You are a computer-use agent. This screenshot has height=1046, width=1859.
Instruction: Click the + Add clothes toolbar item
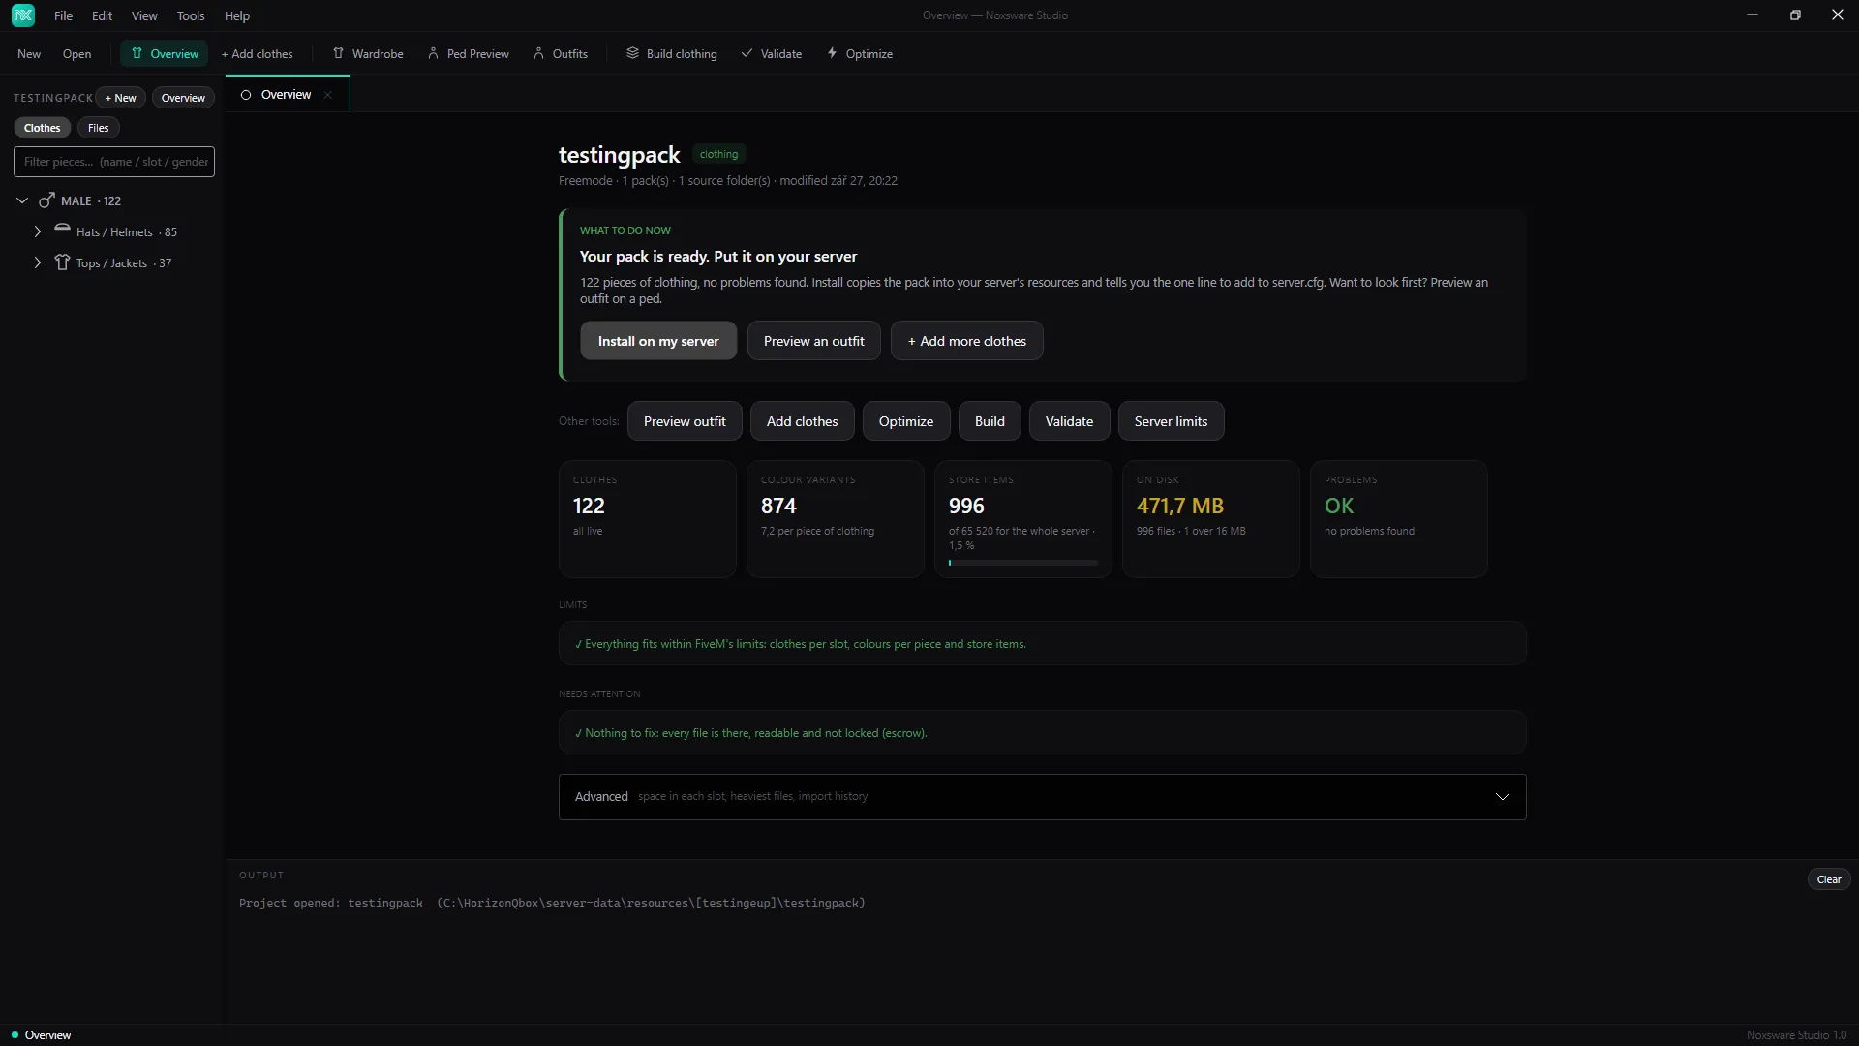click(x=257, y=54)
